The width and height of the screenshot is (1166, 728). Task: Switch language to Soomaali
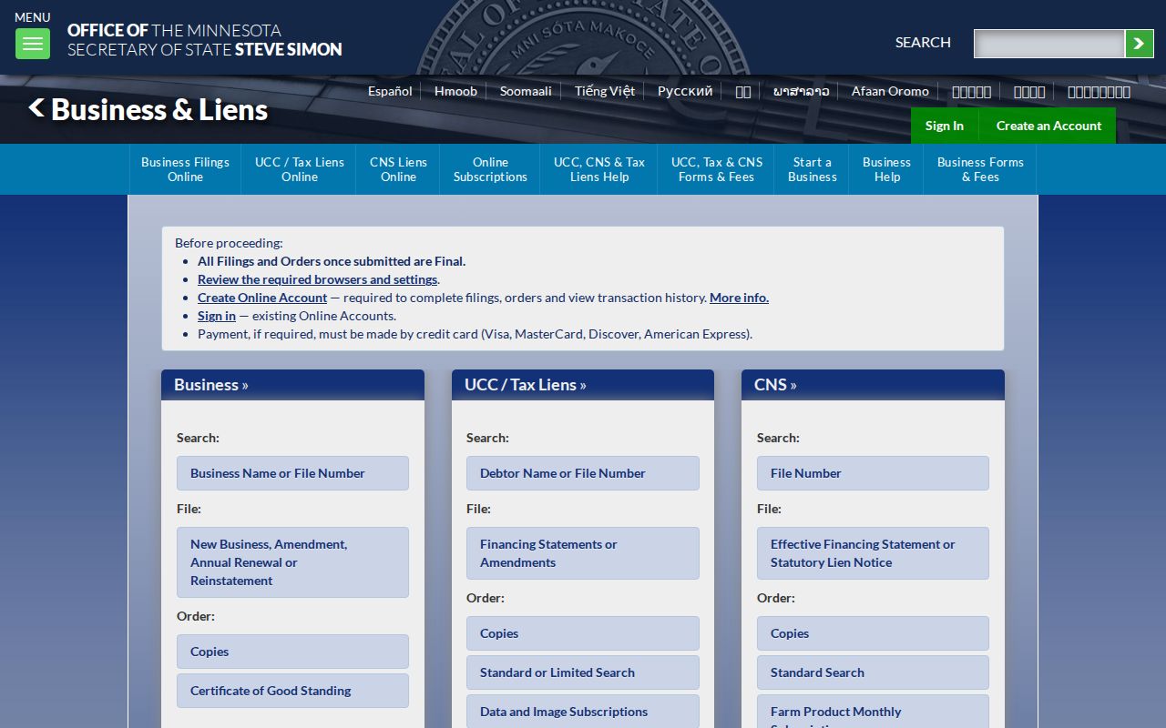[x=526, y=91]
